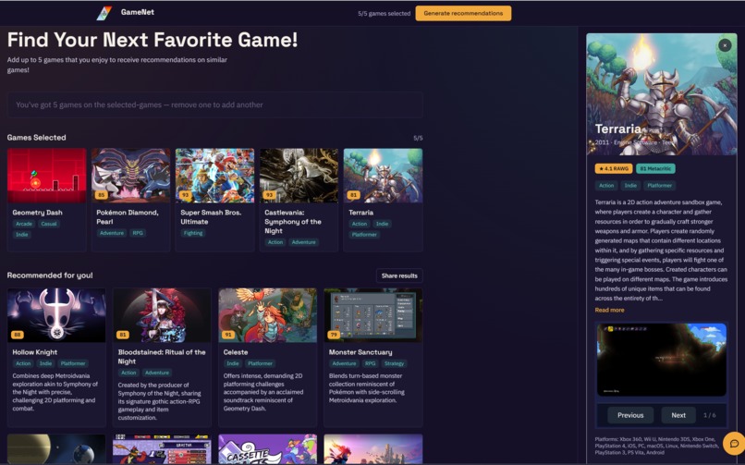Click score badge 81 on Bloodstained
745x465 pixels.
coord(123,335)
